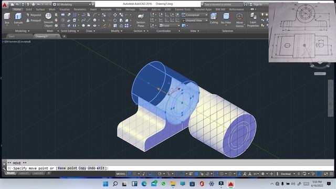Open the taskbar clock and date
The image size is (336, 189).
(x=317, y=184)
